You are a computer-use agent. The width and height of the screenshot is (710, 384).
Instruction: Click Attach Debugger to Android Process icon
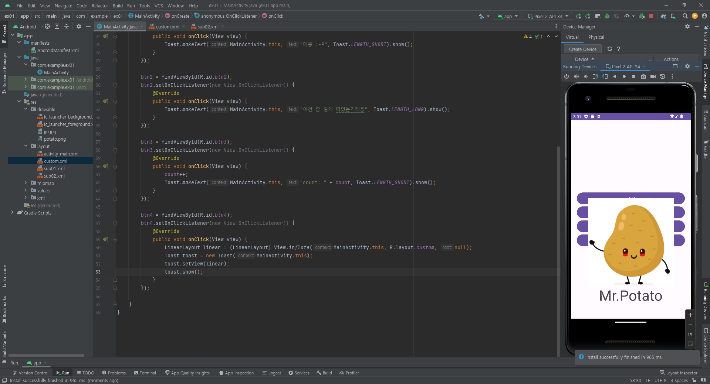pyautogui.click(x=642, y=16)
